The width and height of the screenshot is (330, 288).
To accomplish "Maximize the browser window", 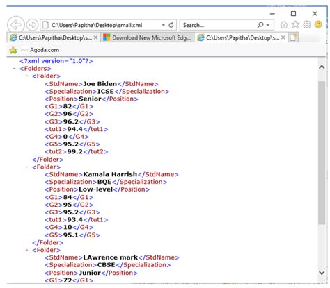I will pos(293,14).
